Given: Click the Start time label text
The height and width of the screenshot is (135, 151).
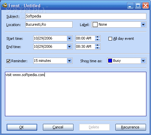Looking at the screenshot, I should [15, 39].
